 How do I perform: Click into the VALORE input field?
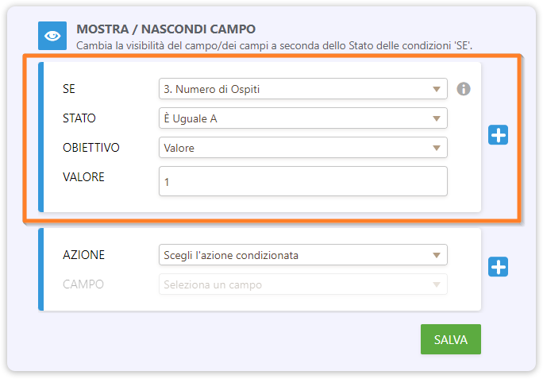pyautogui.click(x=302, y=181)
